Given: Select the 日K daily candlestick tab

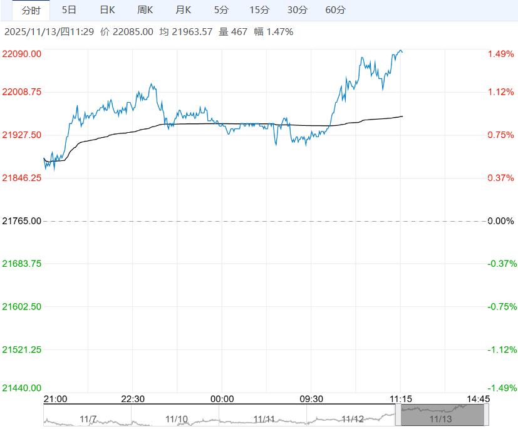Looking at the screenshot, I should click(x=108, y=10).
